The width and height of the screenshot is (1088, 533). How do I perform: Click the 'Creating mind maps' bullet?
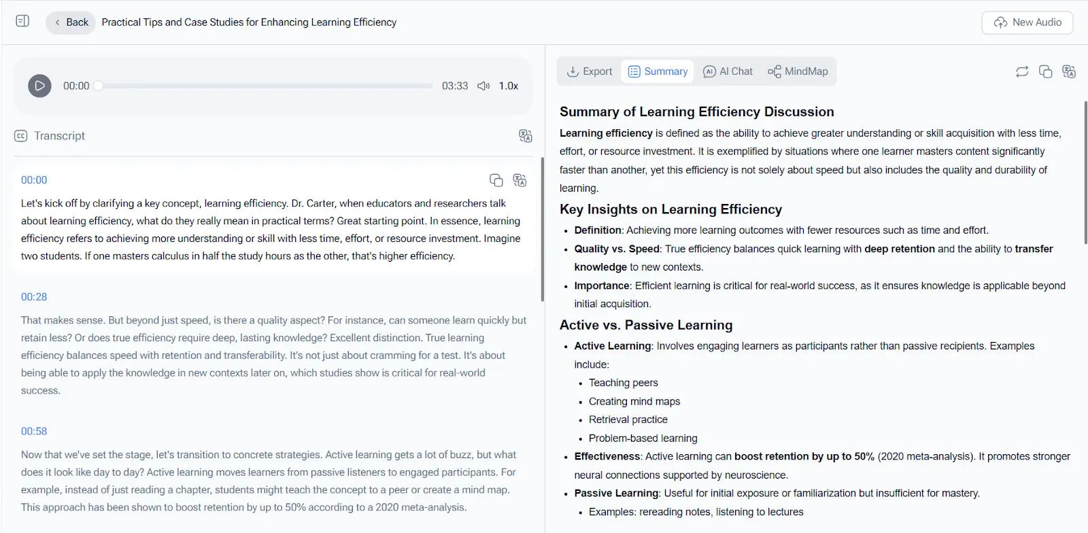tap(634, 402)
